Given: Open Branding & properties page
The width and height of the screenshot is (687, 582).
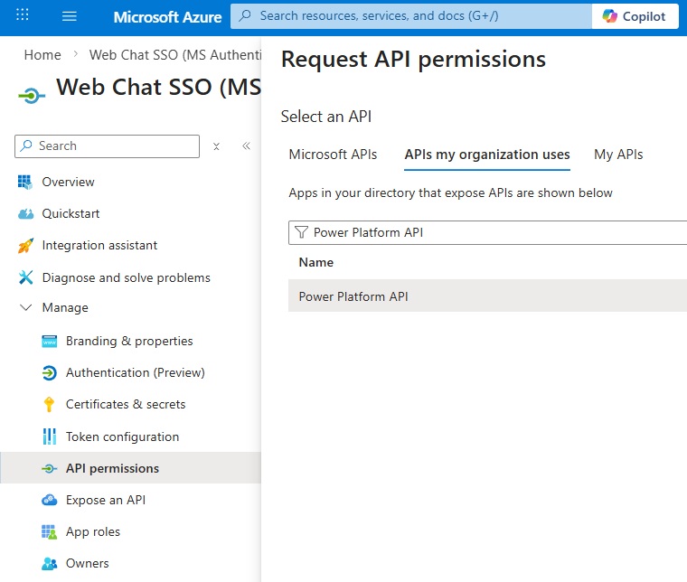Looking at the screenshot, I should click(129, 341).
